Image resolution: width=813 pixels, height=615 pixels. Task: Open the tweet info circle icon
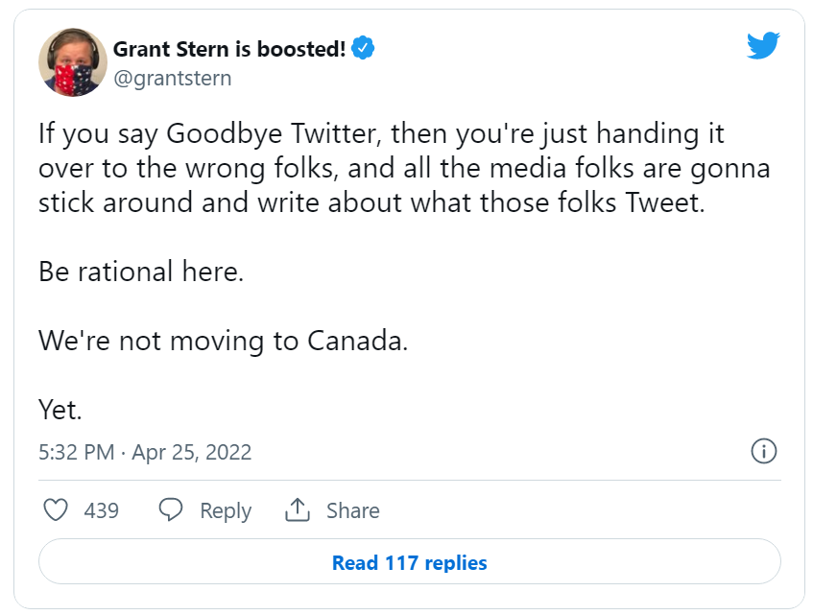[763, 452]
